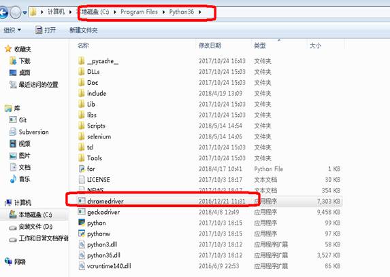This screenshot has width=390, height=277.
Task: Click the 7,303 KB size value
Action: tap(329, 201)
